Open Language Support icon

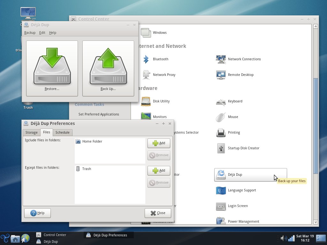(x=221, y=190)
